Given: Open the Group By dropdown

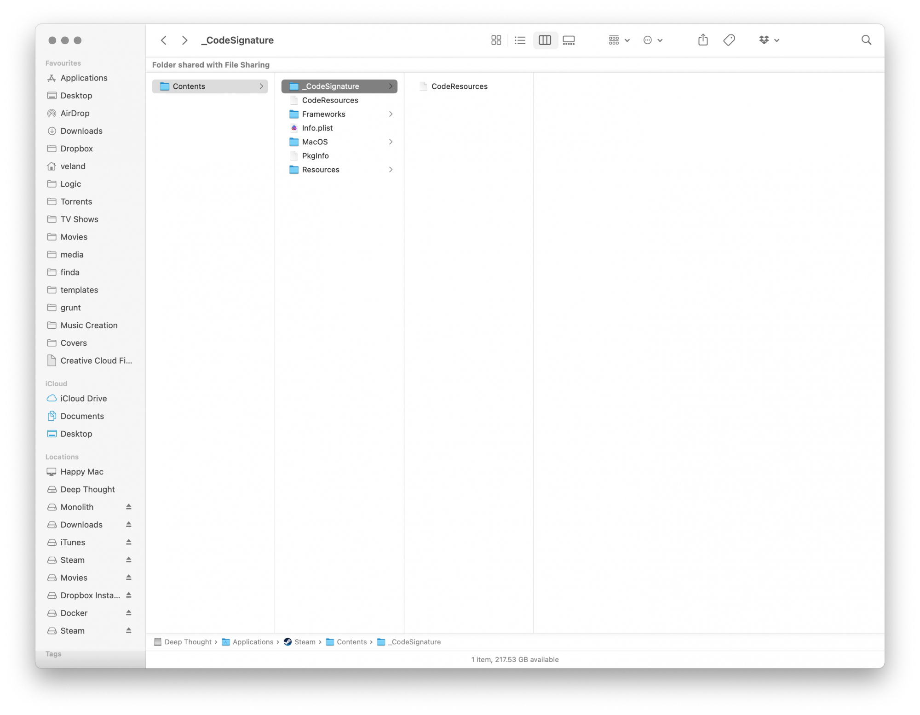Looking at the screenshot, I should pyautogui.click(x=619, y=40).
